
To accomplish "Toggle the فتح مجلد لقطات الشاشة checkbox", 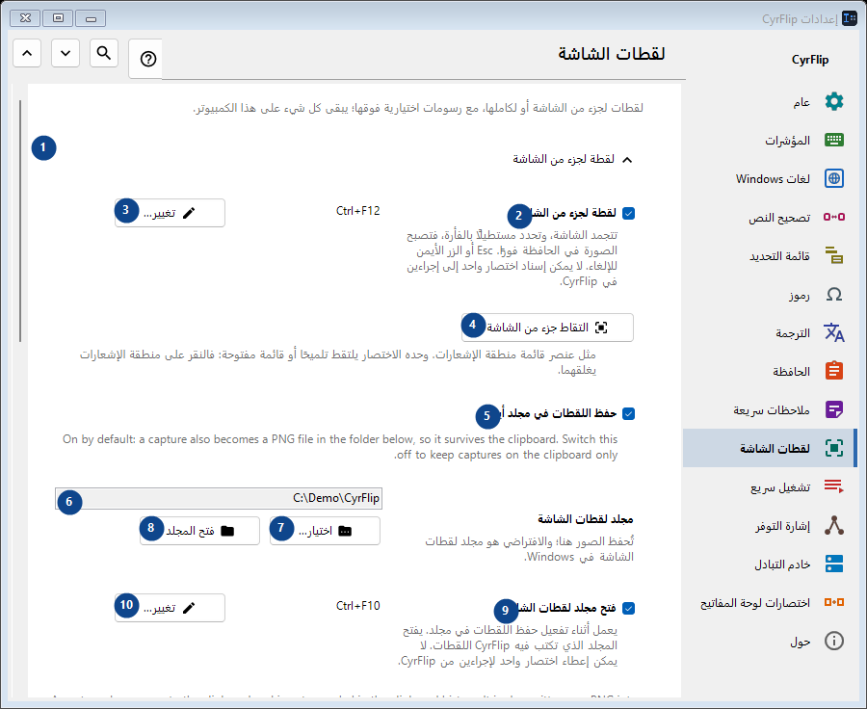I will tap(628, 608).
